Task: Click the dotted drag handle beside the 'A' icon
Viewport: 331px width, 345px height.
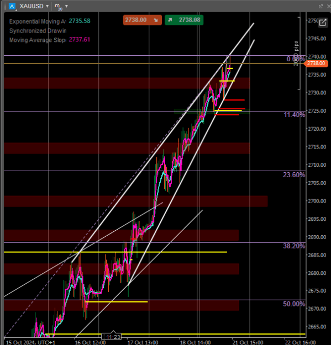Action: [5, 6]
